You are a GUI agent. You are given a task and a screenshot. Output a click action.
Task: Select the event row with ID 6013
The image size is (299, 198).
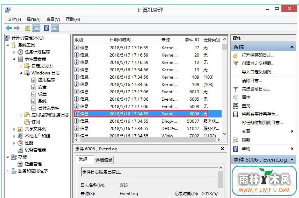point(148,92)
